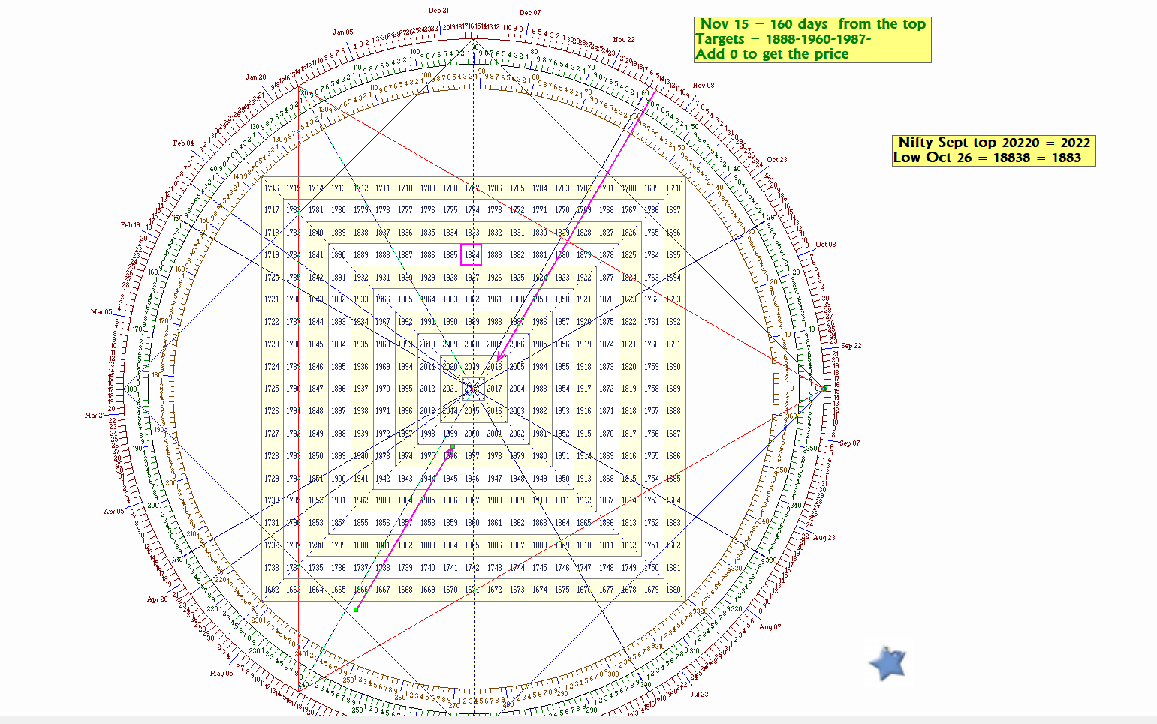The image size is (1157, 724).
Task: Click the Nov 08 date label
Action: tap(704, 86)
